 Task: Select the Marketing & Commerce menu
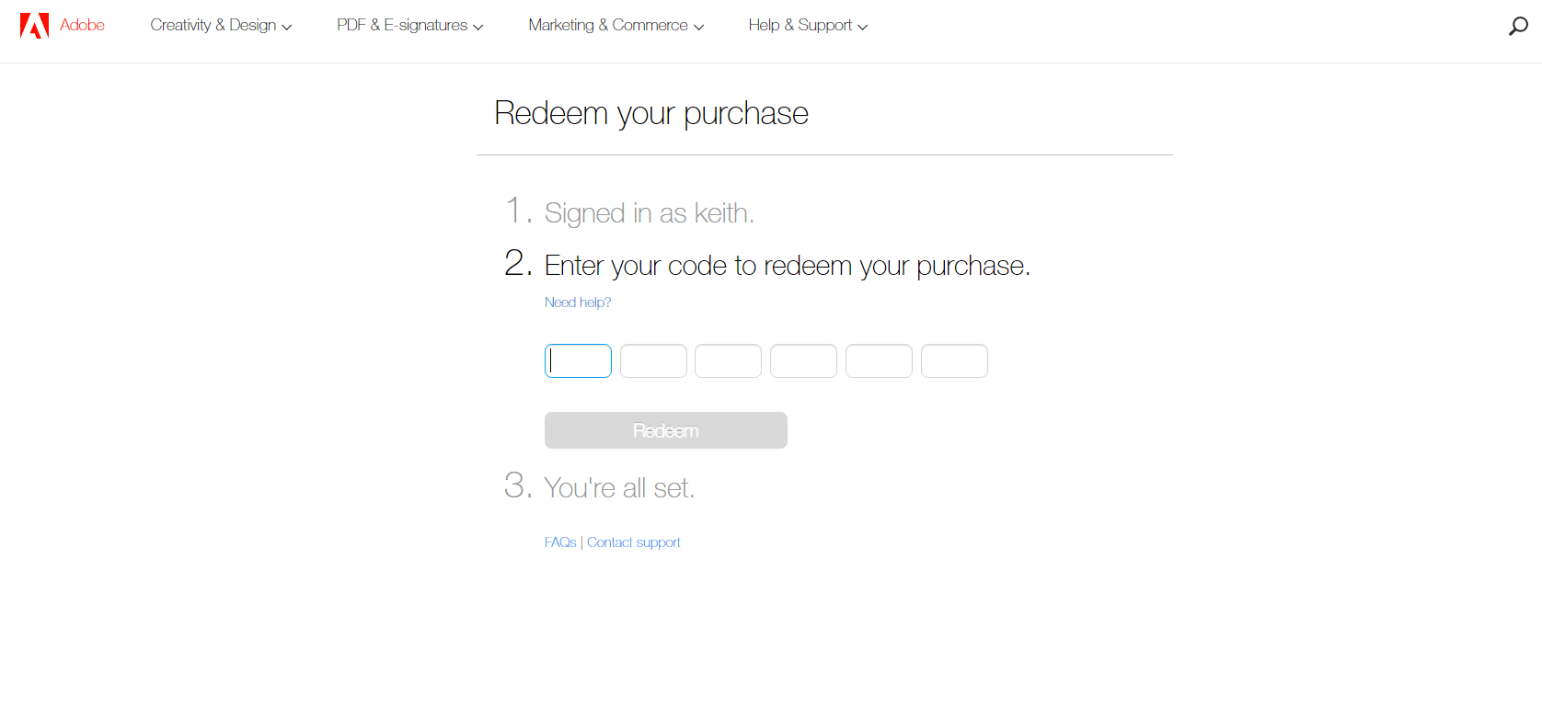coord(608,25)
